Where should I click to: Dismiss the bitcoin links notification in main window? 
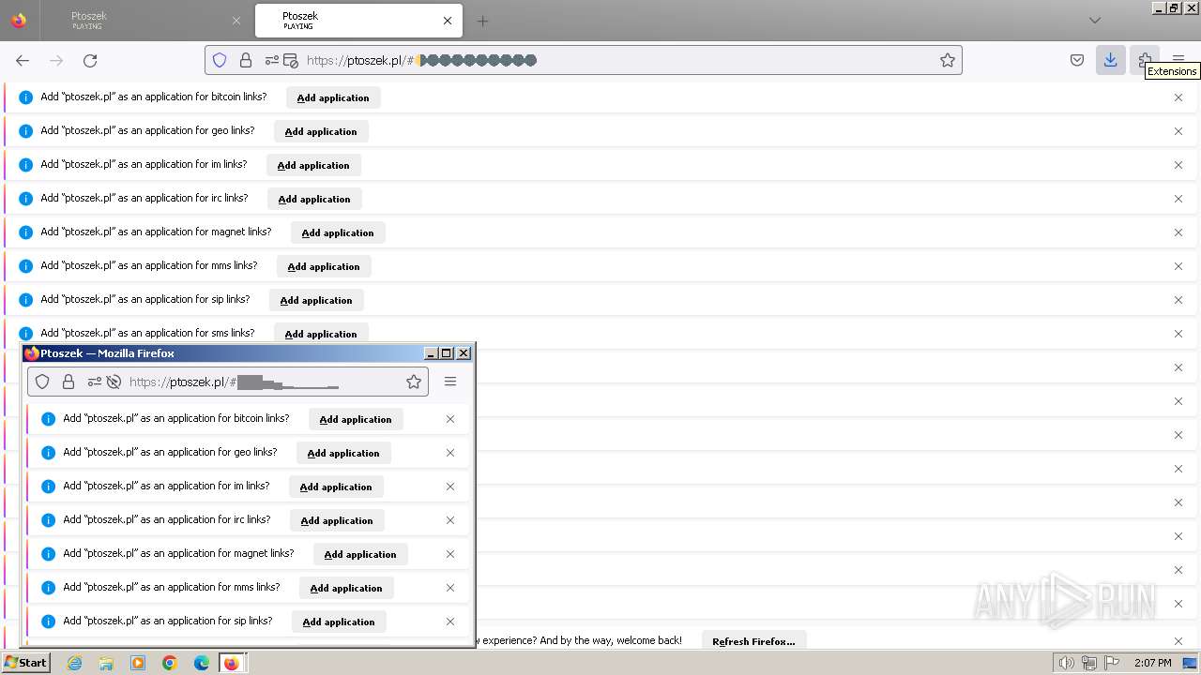(1178, 97)
